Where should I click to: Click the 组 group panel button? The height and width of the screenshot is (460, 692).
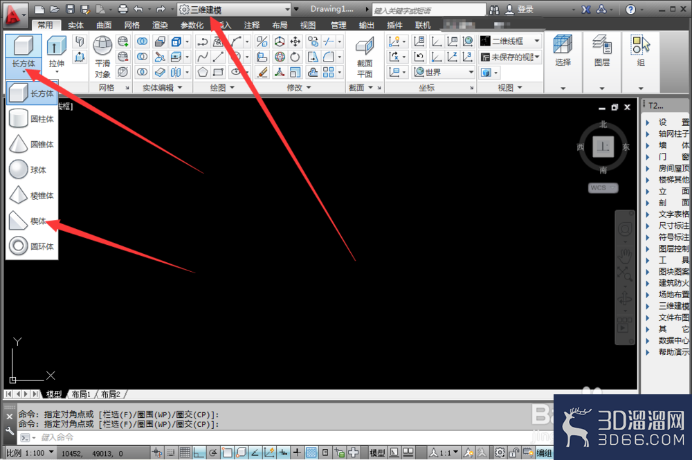[x=641, y=50]
